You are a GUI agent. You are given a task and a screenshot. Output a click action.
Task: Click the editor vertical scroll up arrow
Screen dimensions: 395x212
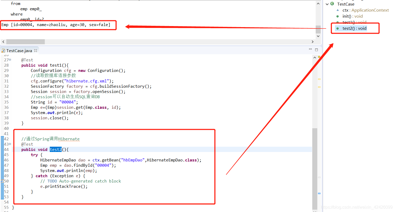click(315, 57)
